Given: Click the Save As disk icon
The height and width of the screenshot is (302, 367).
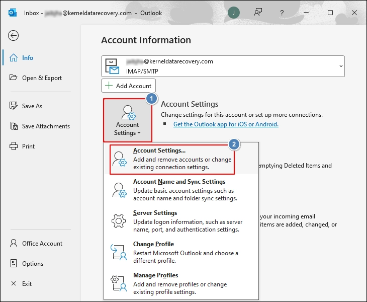Looking at the screenshot, I should tap(14, 106).
